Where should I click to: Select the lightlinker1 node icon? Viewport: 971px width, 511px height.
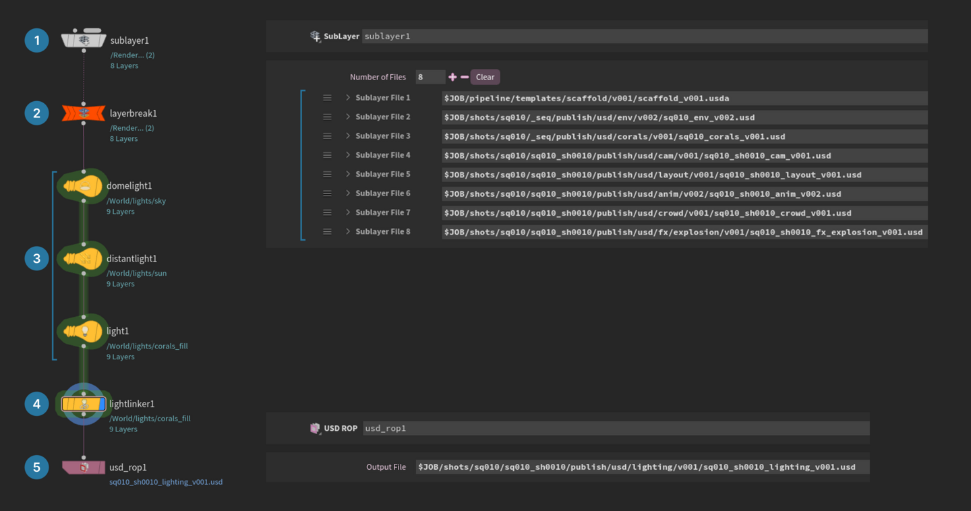84,404
